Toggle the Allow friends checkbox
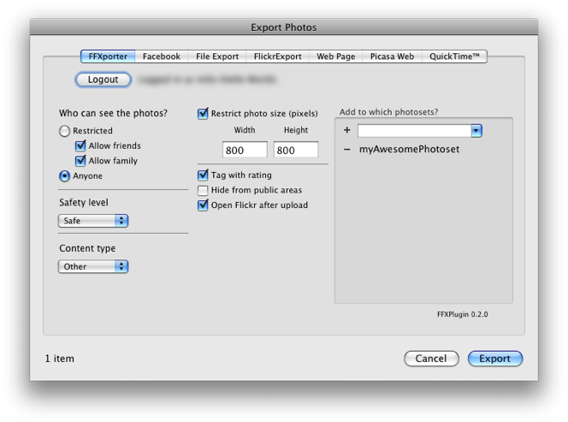Screen dimensions: 568x422 pos(80,146)
